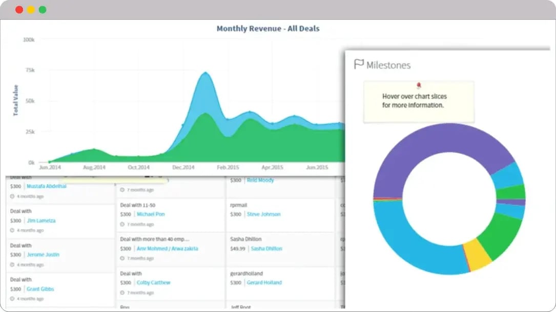Click '4 months ago' under Jerome Justin

(30, 264)
